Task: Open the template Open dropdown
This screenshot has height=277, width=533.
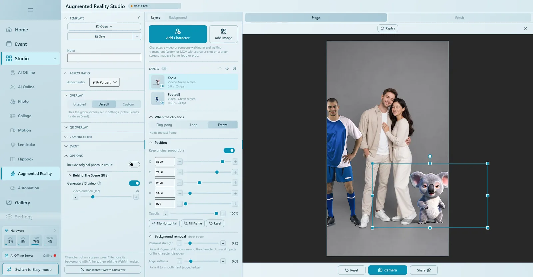Action: tap(104, 27)
